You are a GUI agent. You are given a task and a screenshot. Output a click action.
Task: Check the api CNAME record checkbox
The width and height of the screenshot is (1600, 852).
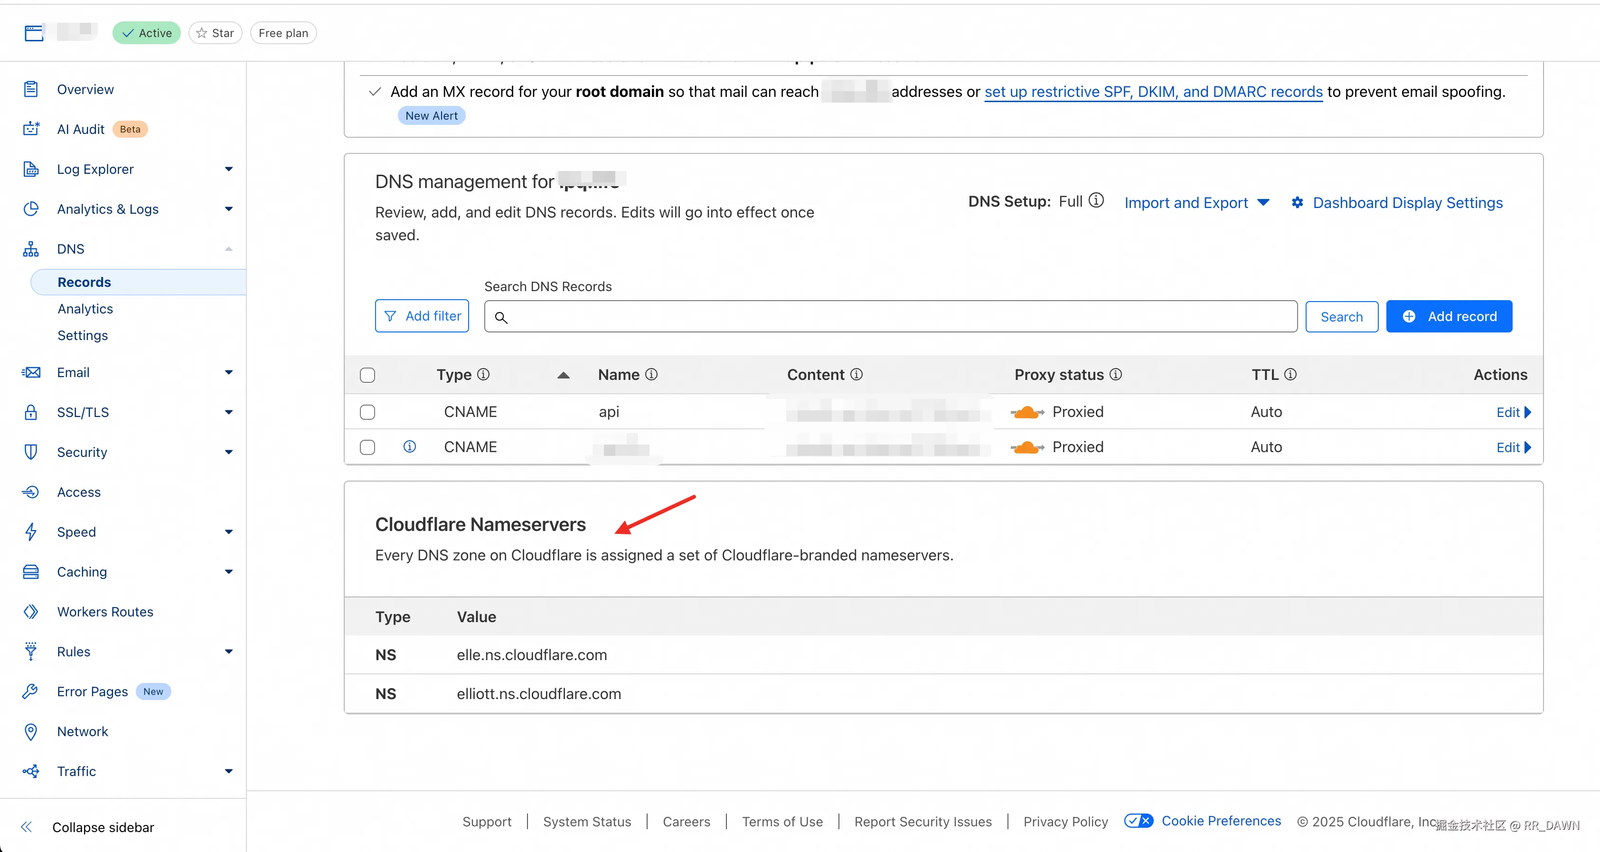pos(367,412)
